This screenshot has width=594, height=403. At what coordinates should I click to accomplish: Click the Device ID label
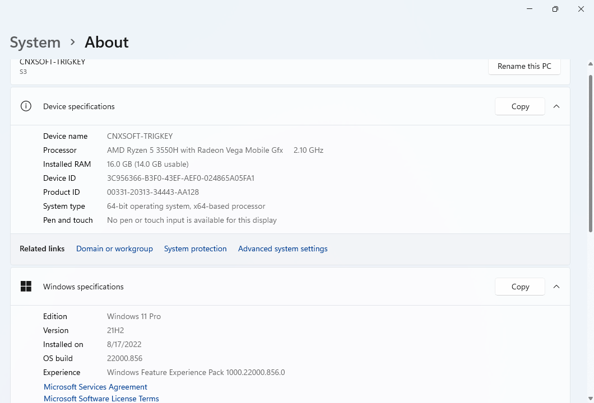coord(59,178)
